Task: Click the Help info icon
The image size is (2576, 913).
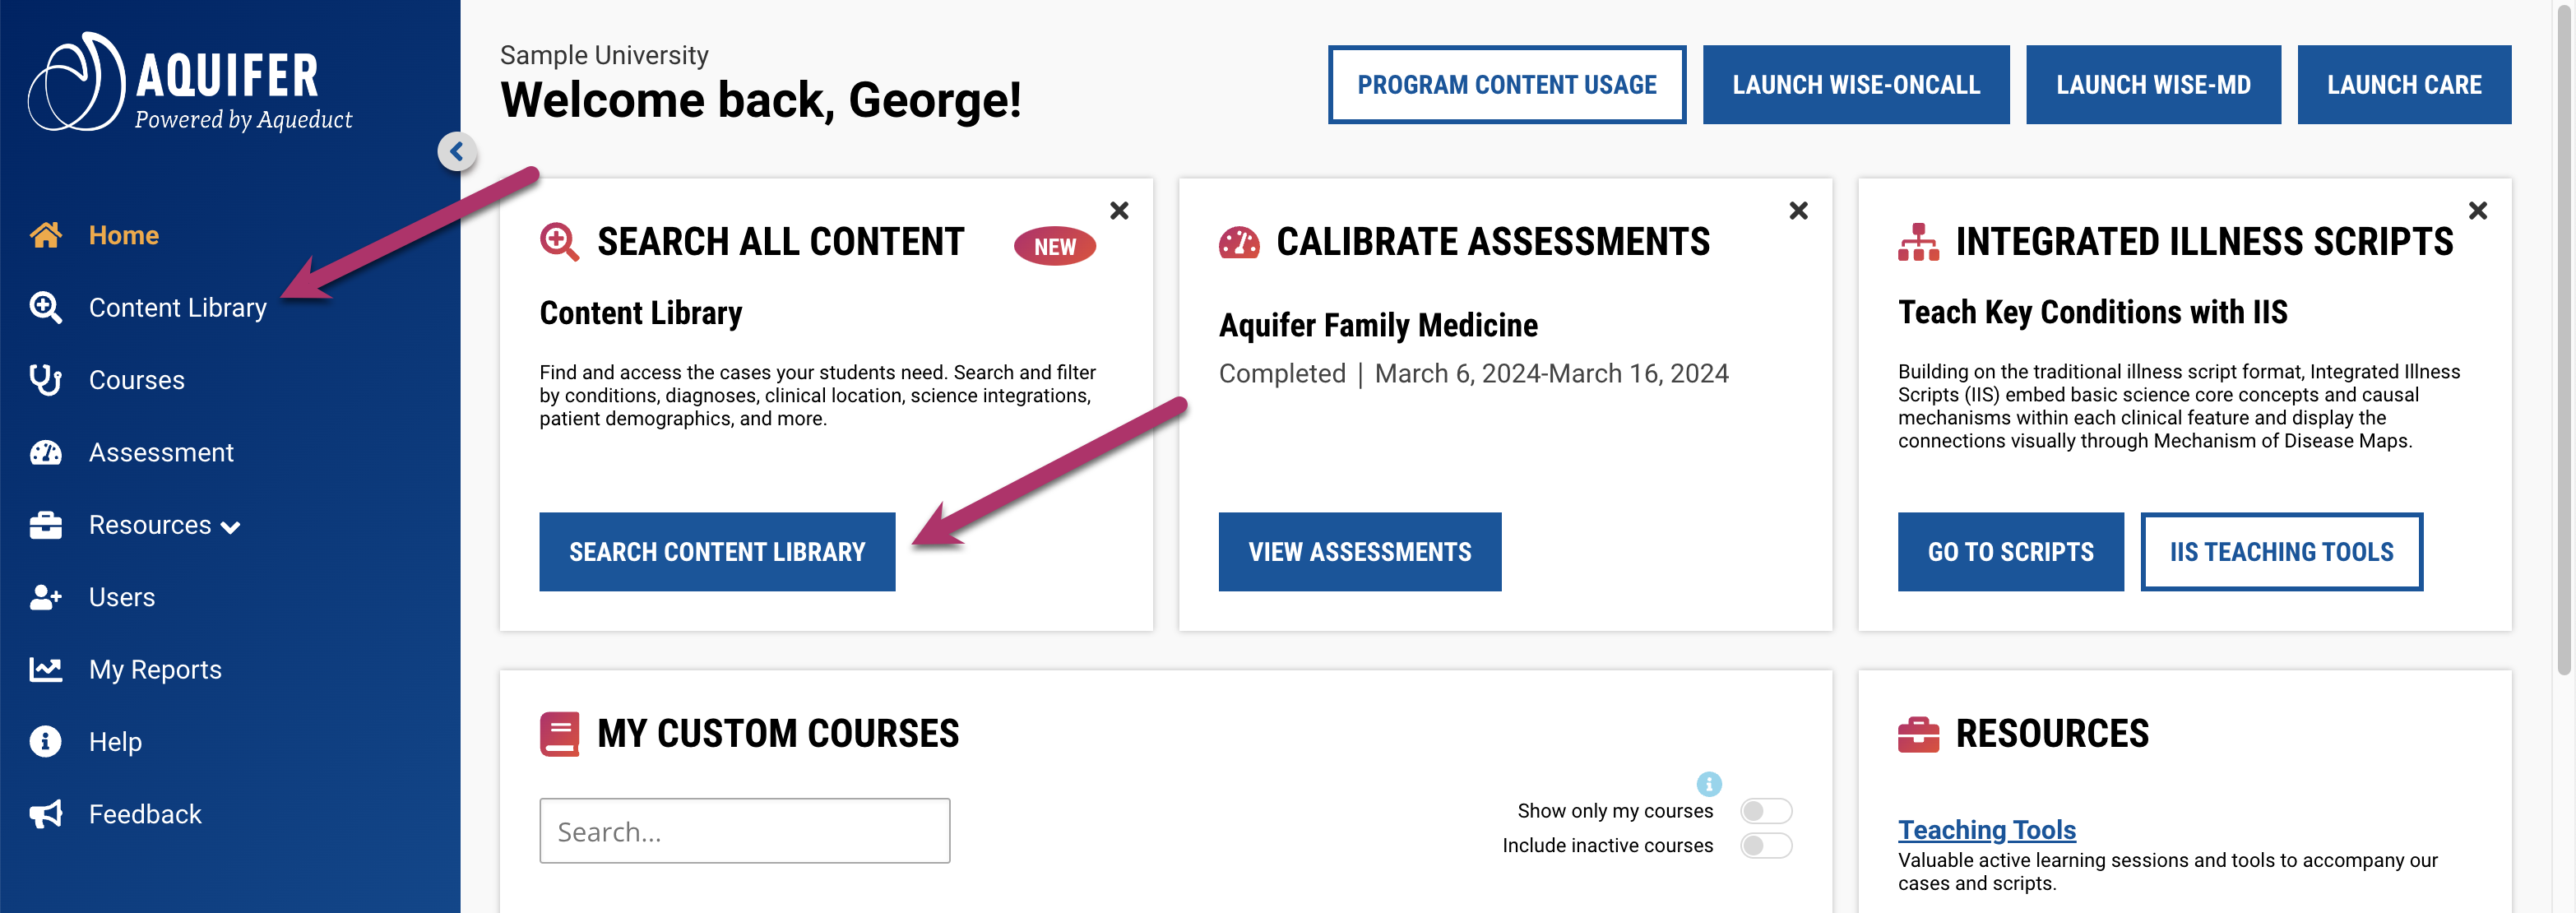Action: tap(46, 741)
